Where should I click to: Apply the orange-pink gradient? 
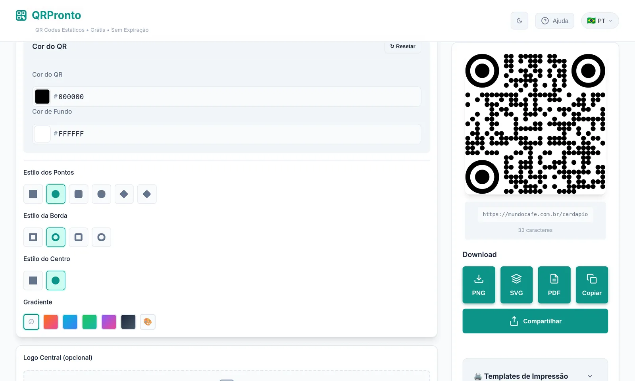pos(51,322)
